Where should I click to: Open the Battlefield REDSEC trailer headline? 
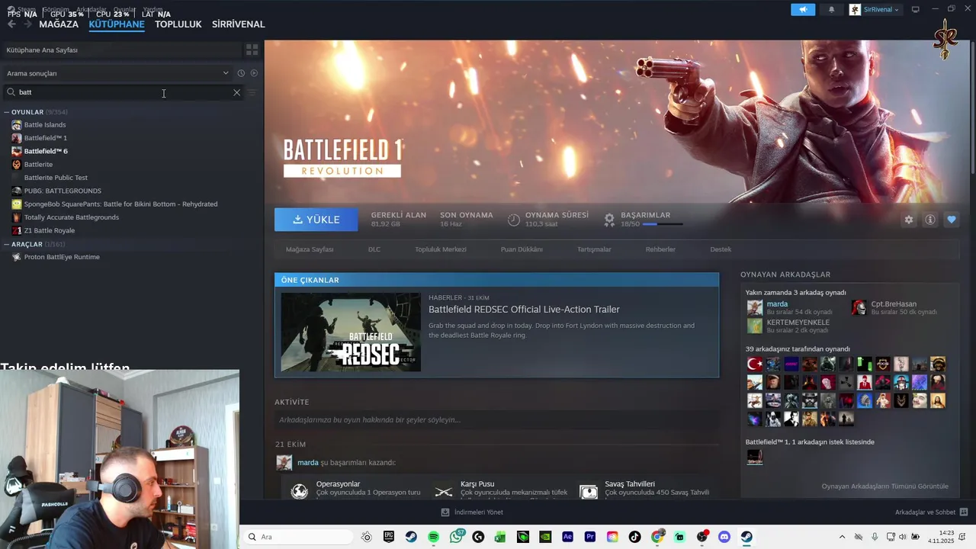[524, 310]
